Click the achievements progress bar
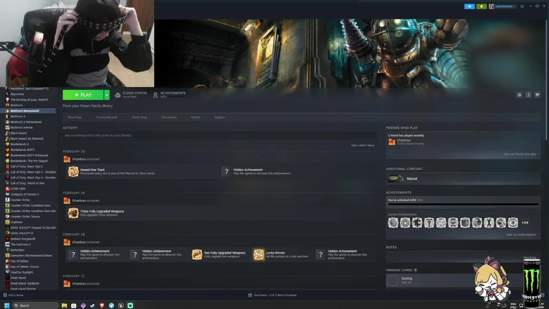Viewport: 549px width, 309px height. 463,205
